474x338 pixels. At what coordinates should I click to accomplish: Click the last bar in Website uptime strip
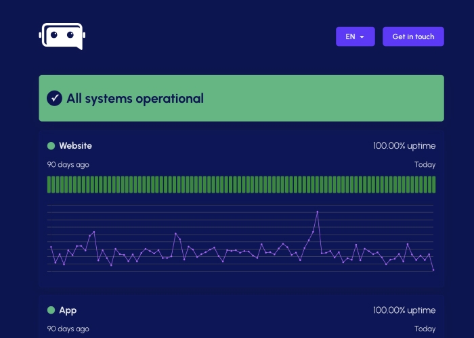coord(434,185)
